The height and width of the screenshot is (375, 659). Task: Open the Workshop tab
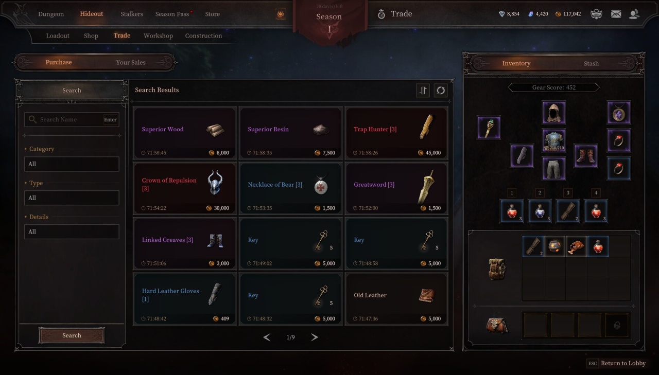tap(158, 36)
